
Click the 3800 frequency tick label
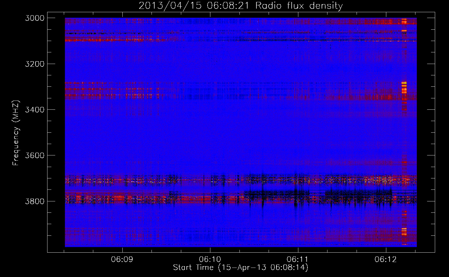(35, 201)
